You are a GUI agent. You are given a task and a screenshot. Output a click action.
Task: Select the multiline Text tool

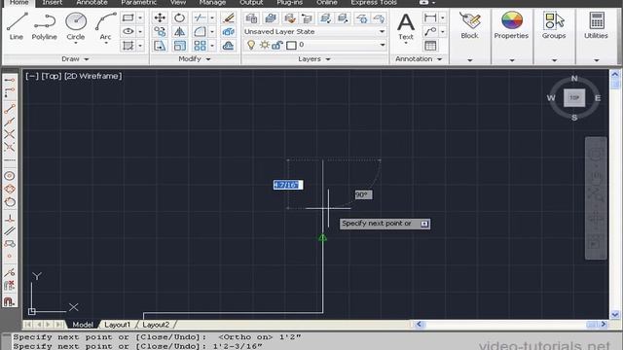(406, 26)
